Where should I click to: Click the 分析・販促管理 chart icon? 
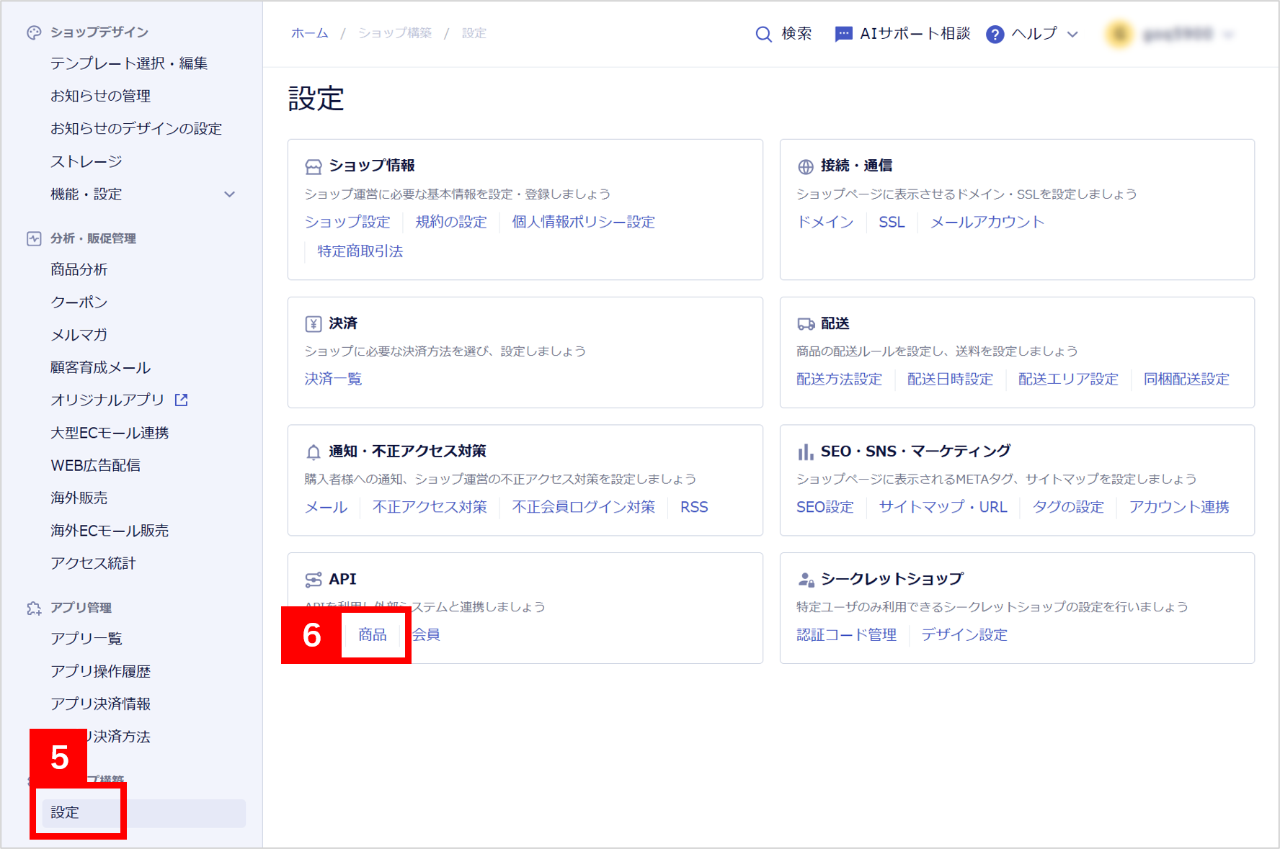tap(34, 238)
